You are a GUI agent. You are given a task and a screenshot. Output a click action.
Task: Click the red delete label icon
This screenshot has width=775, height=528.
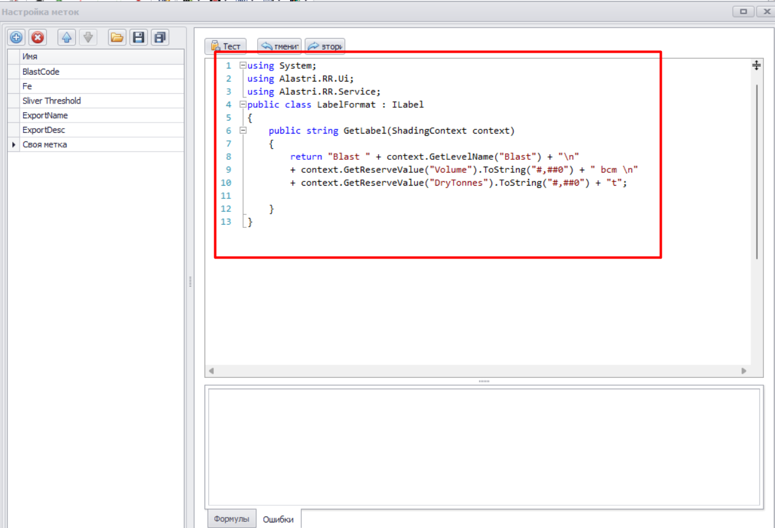[38, 37]
